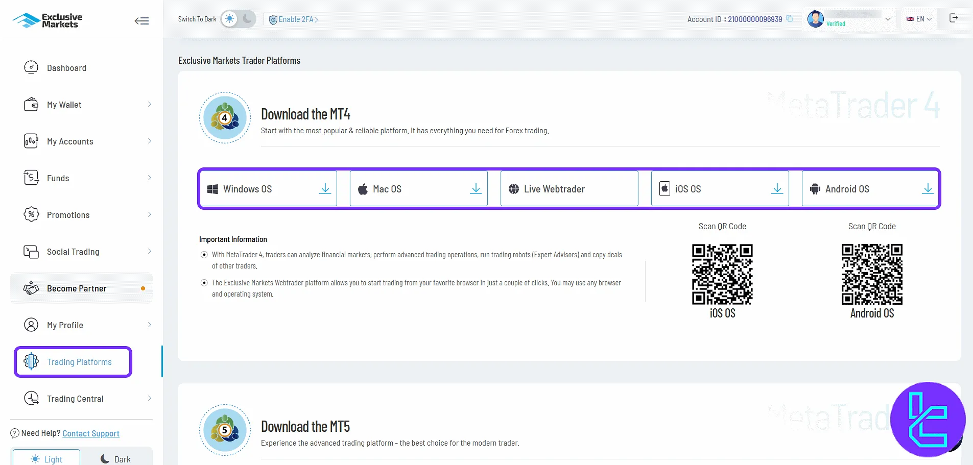Click the Contact Support link
The image size is (973, 465).
(x=91, y=433)
